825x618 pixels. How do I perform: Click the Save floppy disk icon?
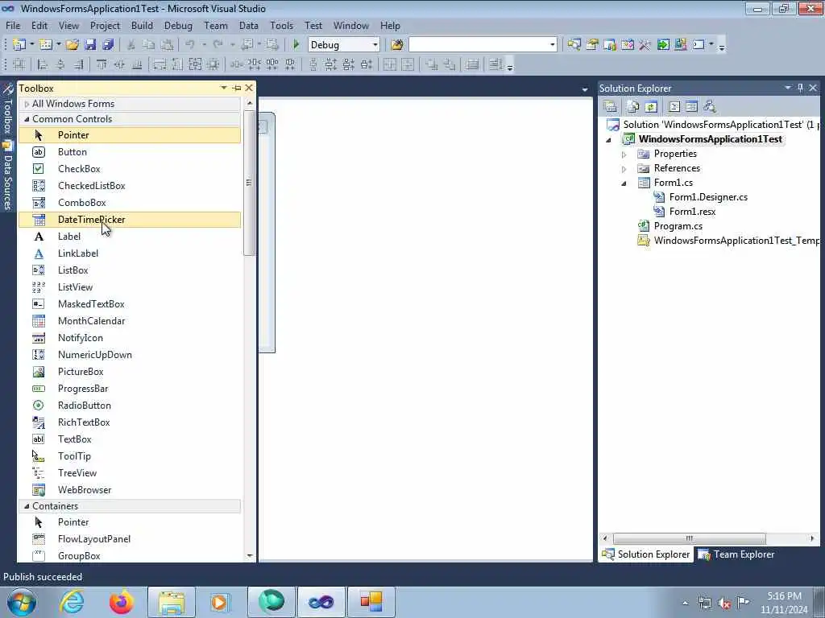point(90,45)
